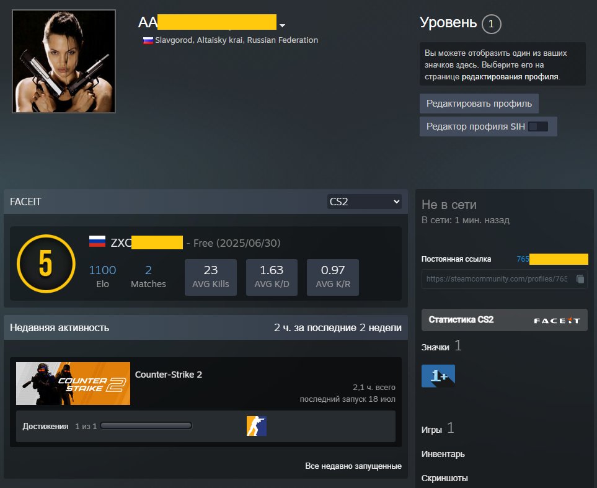Click the Редактировать профиль button
This screenshot has height=488, width=597.
click(479, 104)
